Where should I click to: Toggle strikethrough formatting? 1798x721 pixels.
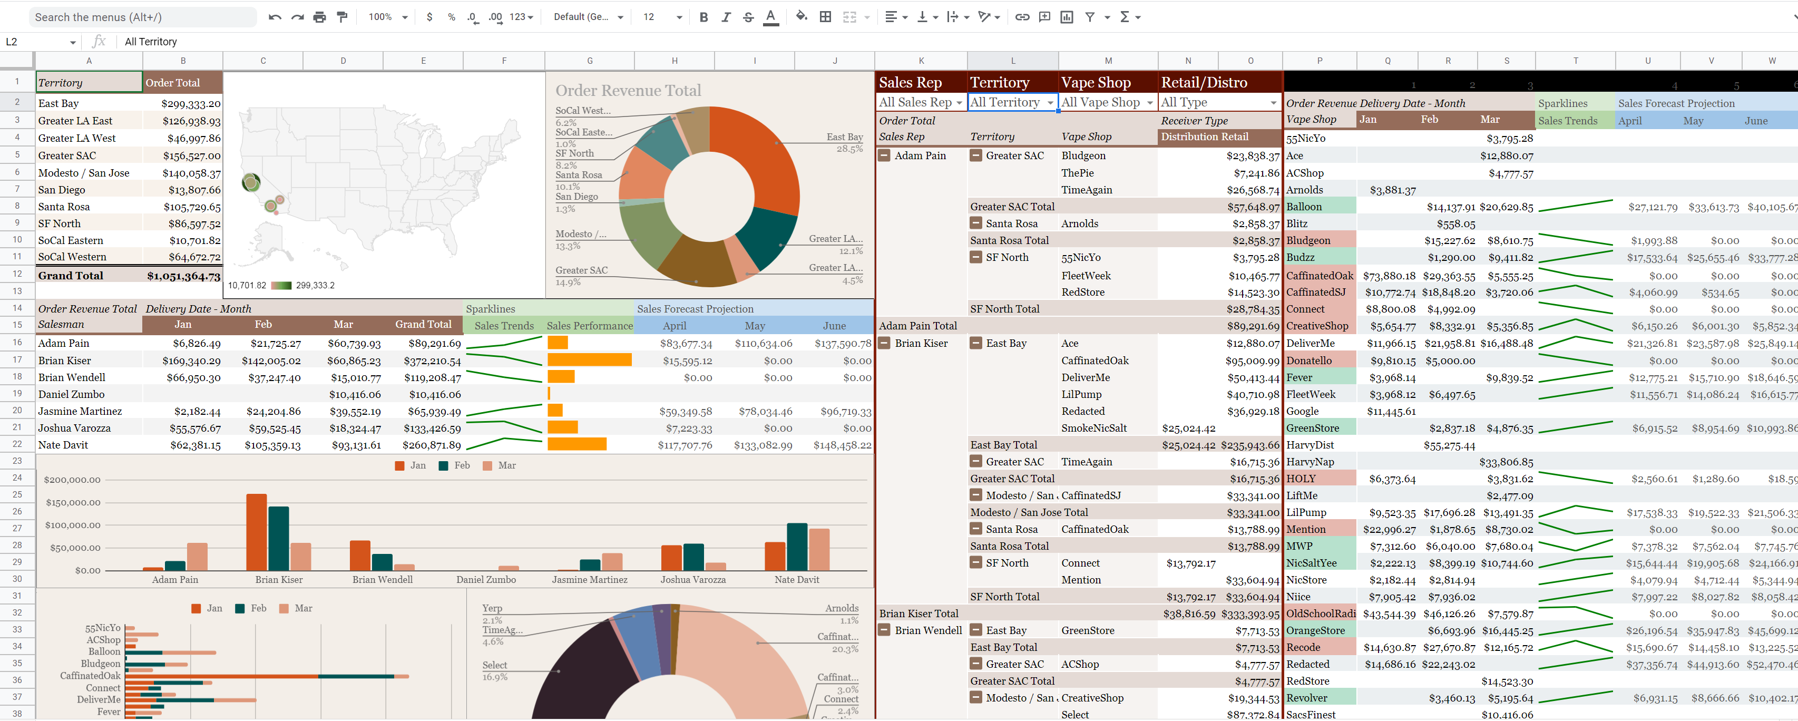[748, 17]
